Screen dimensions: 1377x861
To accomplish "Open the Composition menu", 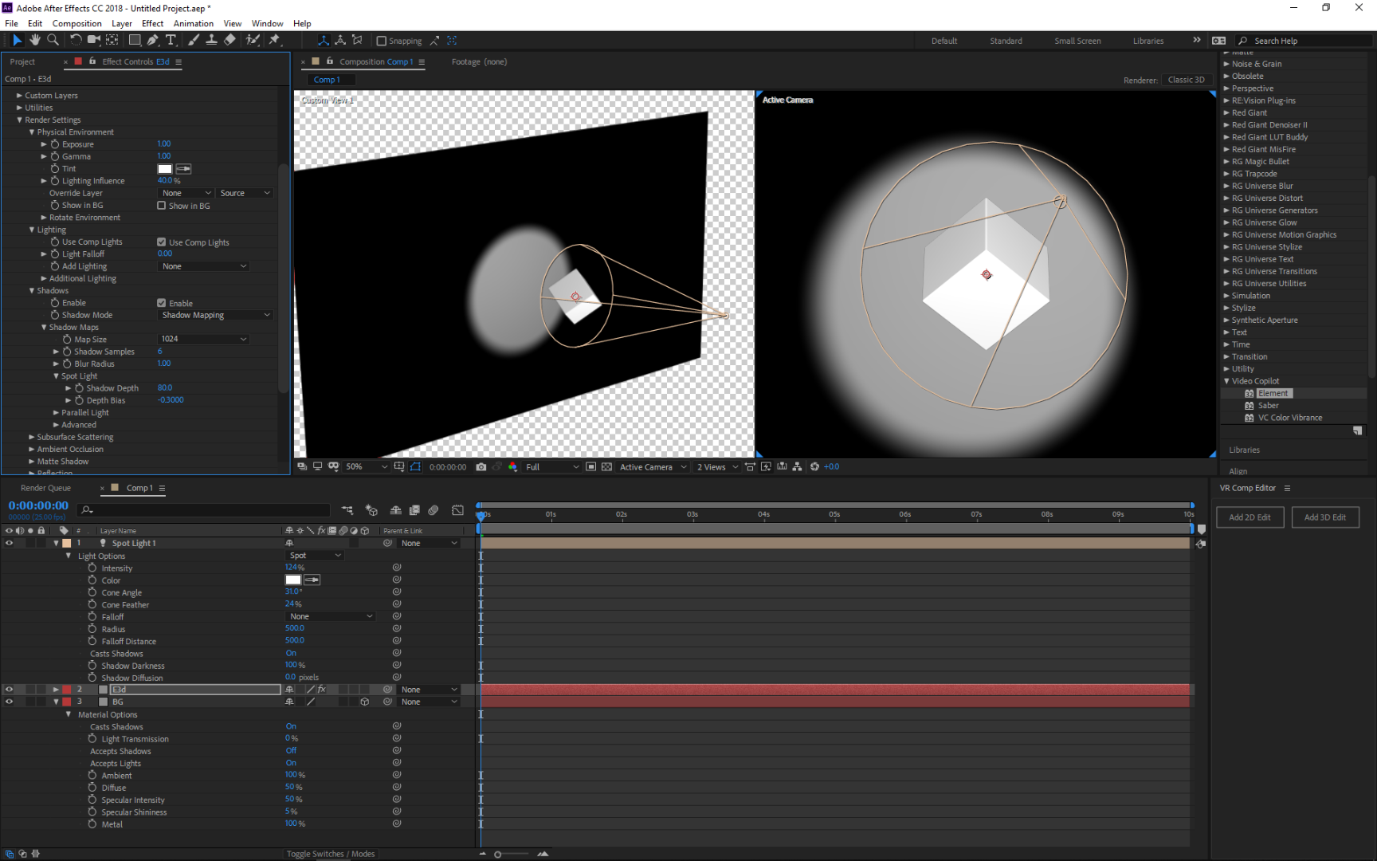I will tap(76, 23).
